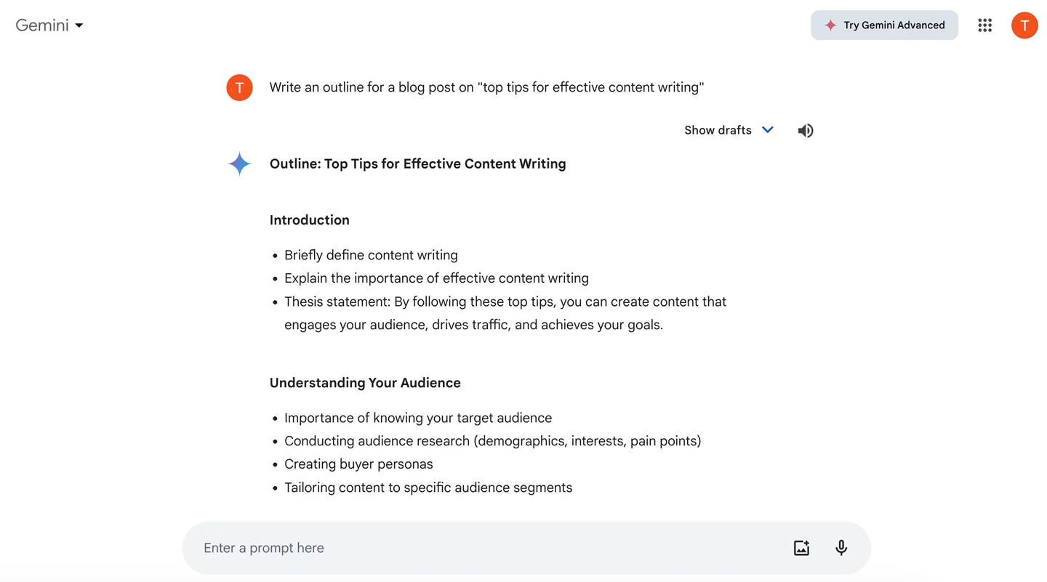Expand drafts using the blue chevron
This screenshot has width=1047, height=582.
[767, 130]
